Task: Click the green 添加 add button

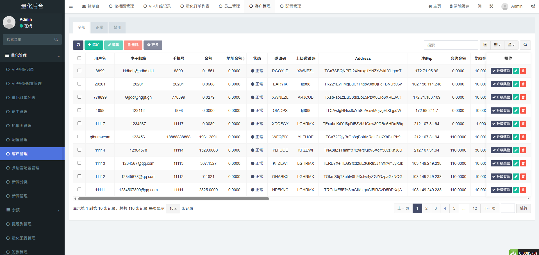Action: (x=94, y=45)
